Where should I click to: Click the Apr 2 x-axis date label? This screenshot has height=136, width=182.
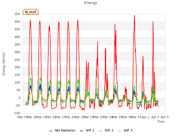pyautogui.click(x=155, y=117)
